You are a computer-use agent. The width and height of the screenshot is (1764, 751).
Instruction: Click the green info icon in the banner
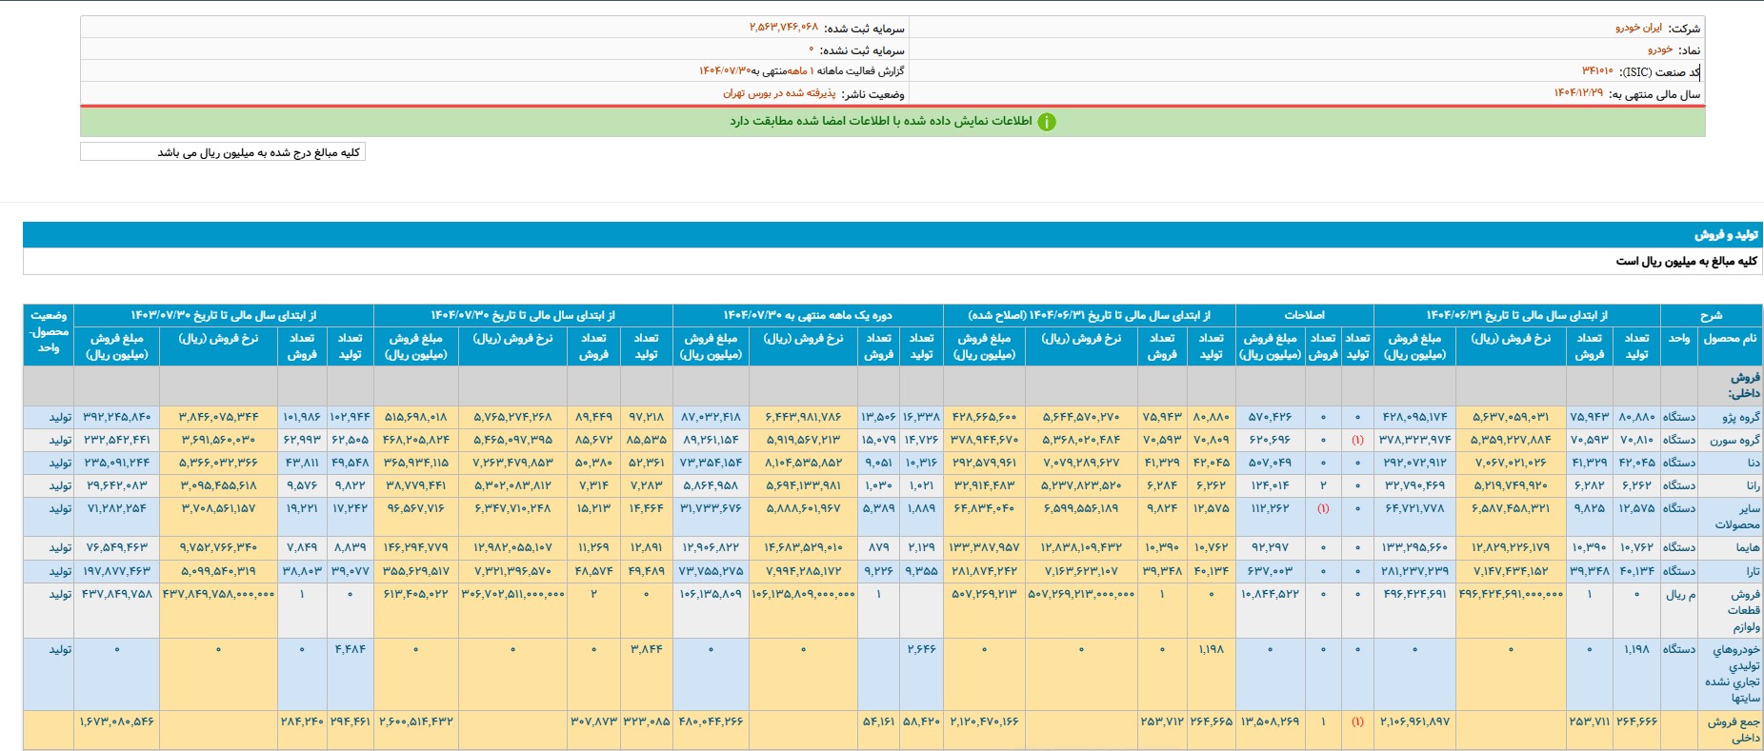coord(1046,122)
